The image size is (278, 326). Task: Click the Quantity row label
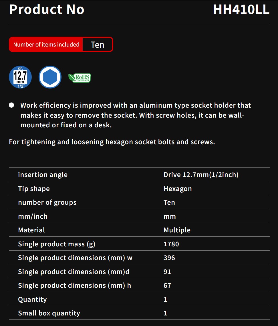[x=33, y=299]
